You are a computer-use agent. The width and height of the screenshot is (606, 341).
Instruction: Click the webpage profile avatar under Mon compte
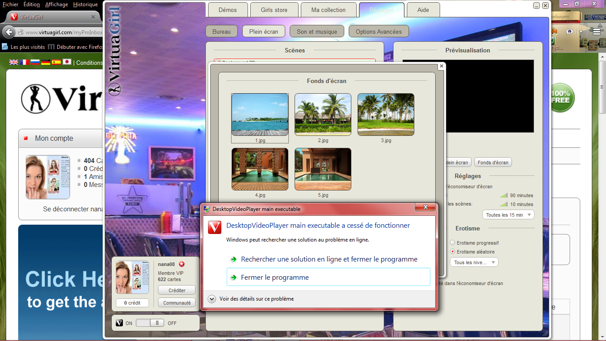coord(48,177)
